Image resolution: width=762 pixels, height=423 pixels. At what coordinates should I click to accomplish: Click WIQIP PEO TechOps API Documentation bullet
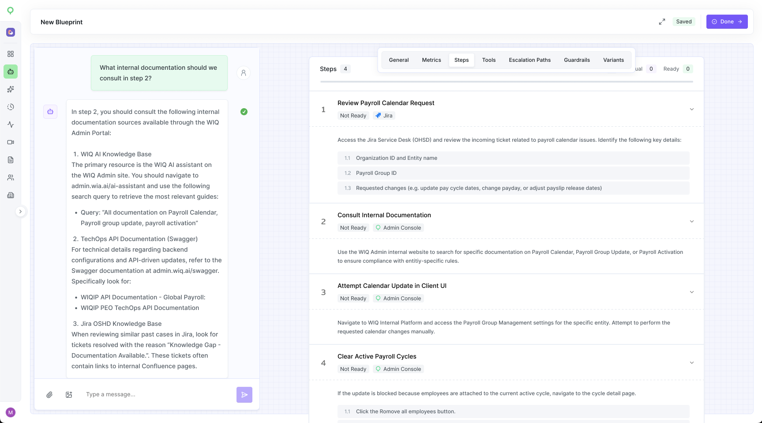click(140, 308)
